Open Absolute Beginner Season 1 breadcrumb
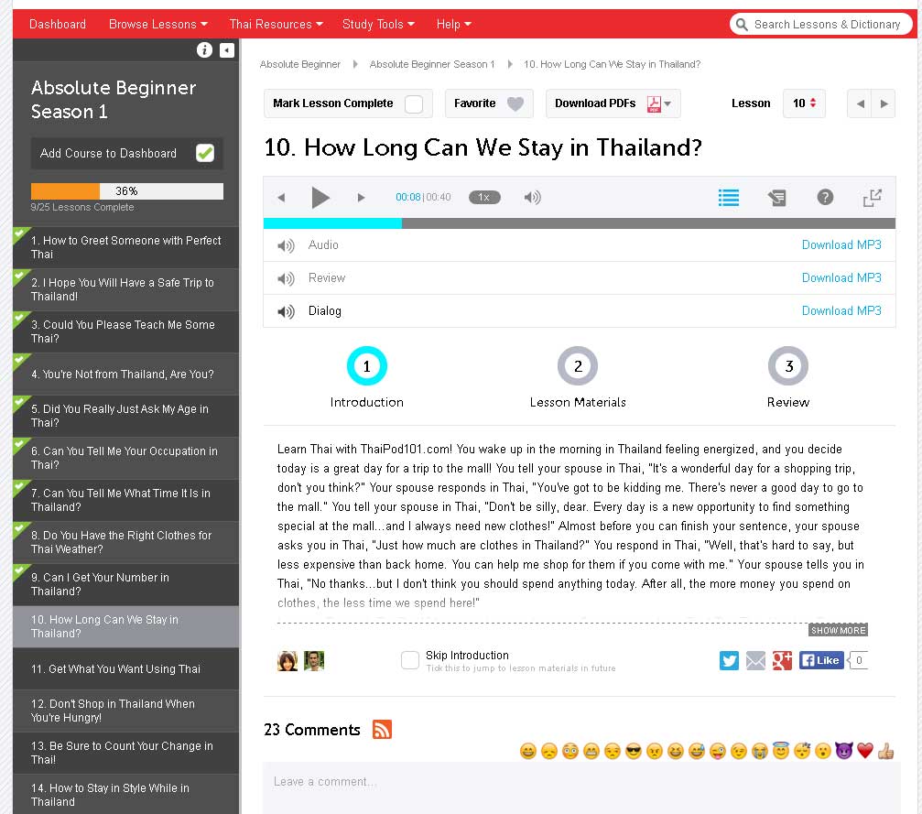 pos(432,65)
